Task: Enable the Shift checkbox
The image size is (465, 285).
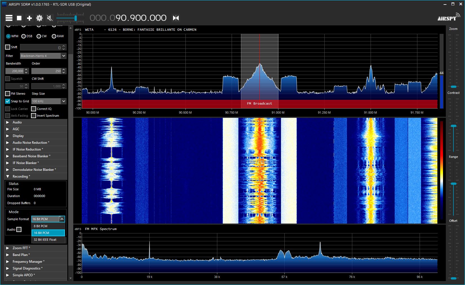Action: click(8, 47)
